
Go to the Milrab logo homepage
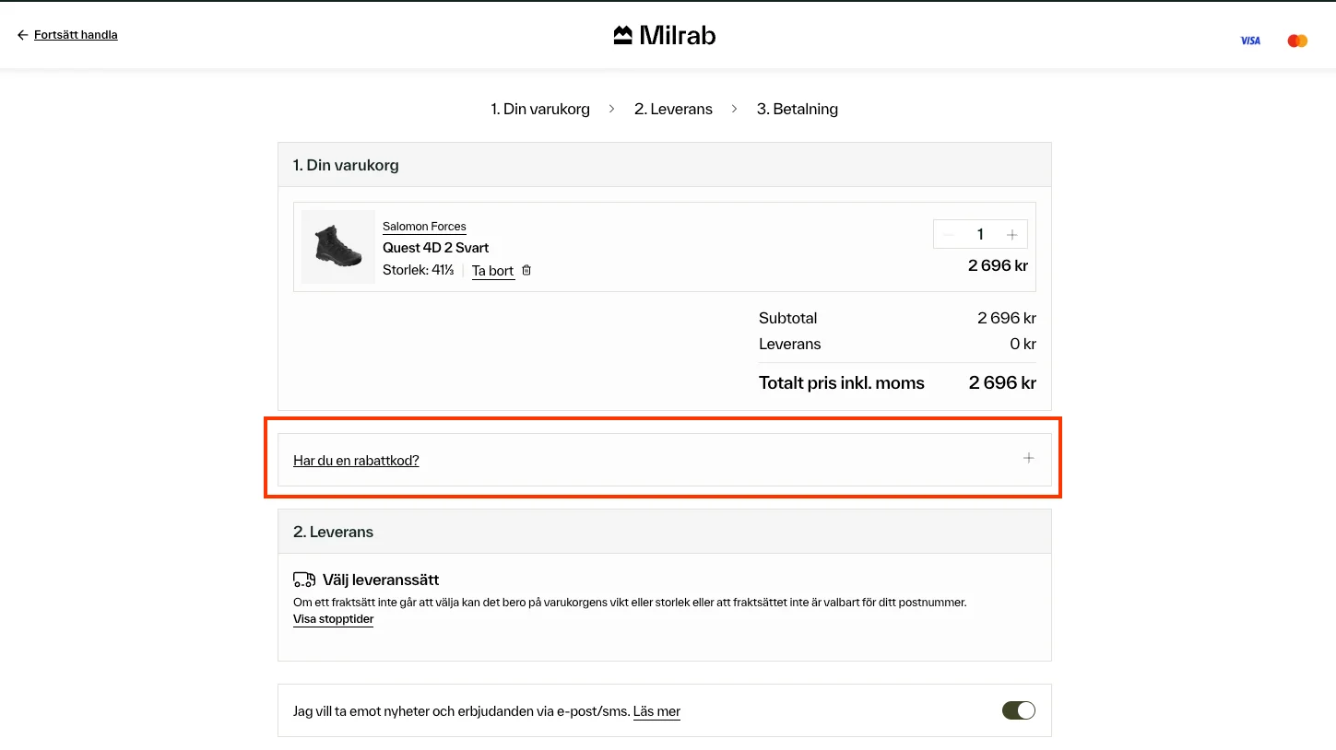click(x=665, y=35)
